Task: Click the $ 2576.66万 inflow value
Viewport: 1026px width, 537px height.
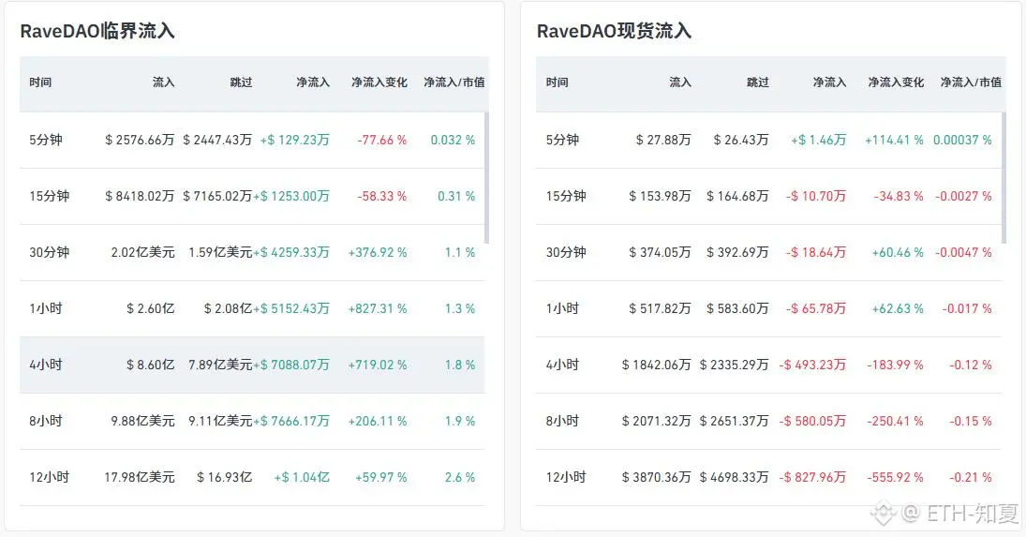Action: tap(140, 140)
